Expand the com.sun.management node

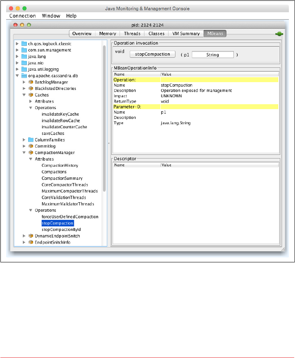17,50
